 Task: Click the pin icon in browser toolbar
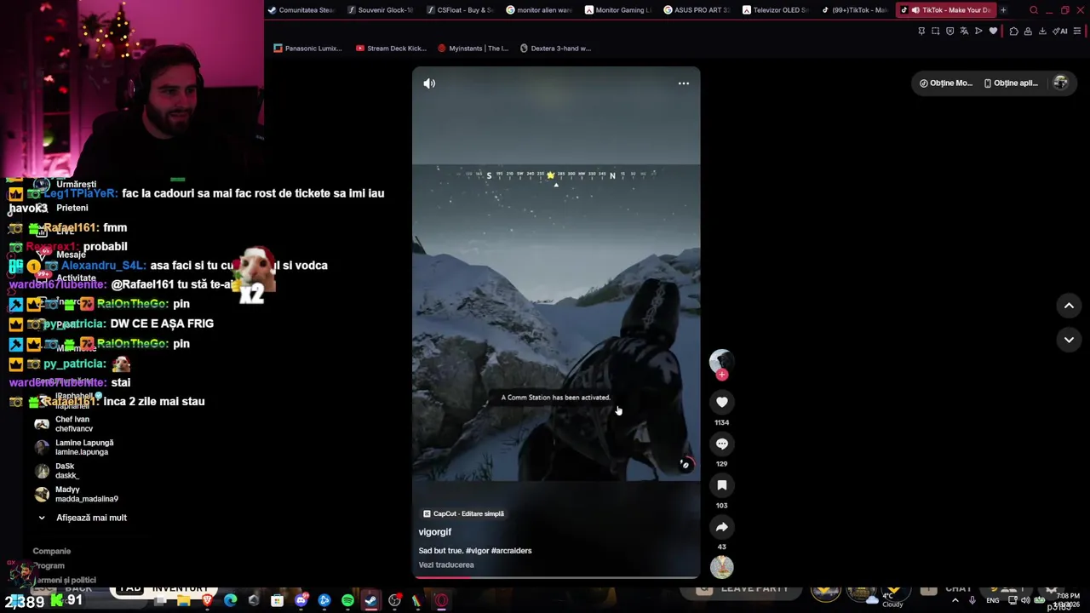click(x=921, y=32)
